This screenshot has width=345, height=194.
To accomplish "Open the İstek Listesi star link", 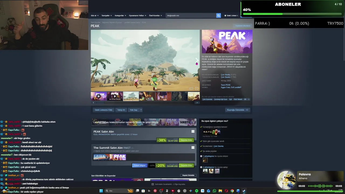I will coord(231,15).
